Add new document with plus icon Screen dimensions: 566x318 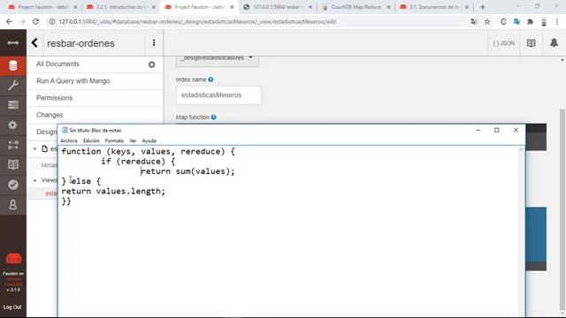pos(151,64)
